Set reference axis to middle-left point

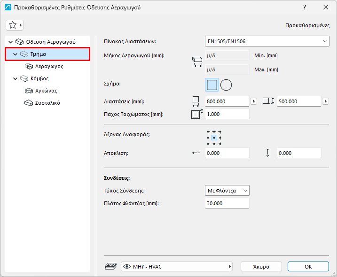click(x=208, y=138)
